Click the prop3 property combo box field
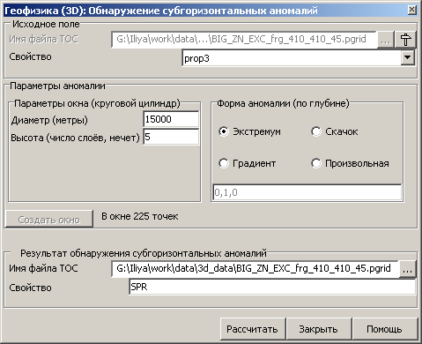 tap(299, 58)
